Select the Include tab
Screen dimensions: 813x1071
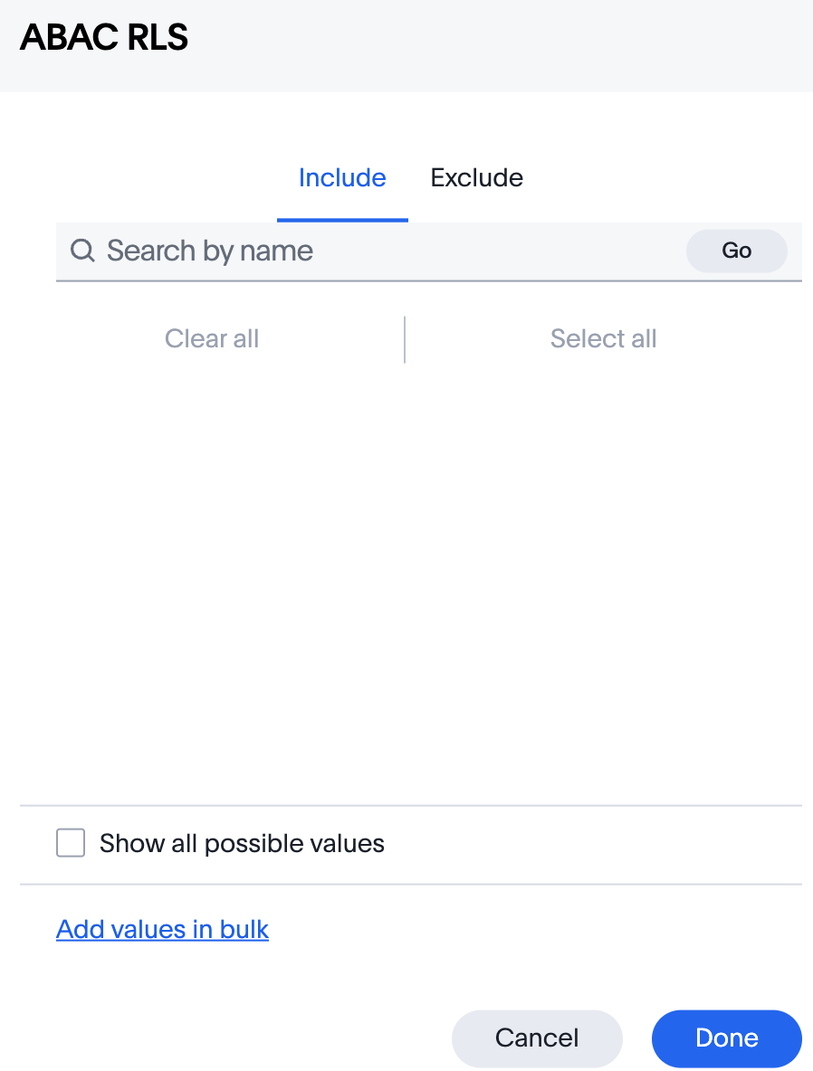[x=342, y=177]
